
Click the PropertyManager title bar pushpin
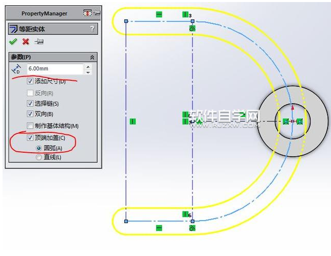[97, 13]
